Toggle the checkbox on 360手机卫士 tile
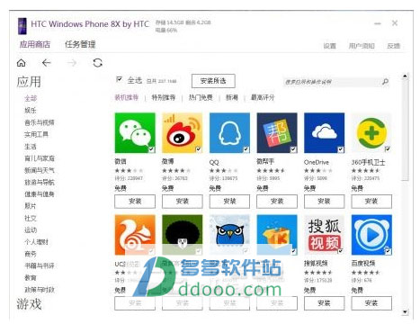This screenshot has width=420, height=333. click(388, 148)
